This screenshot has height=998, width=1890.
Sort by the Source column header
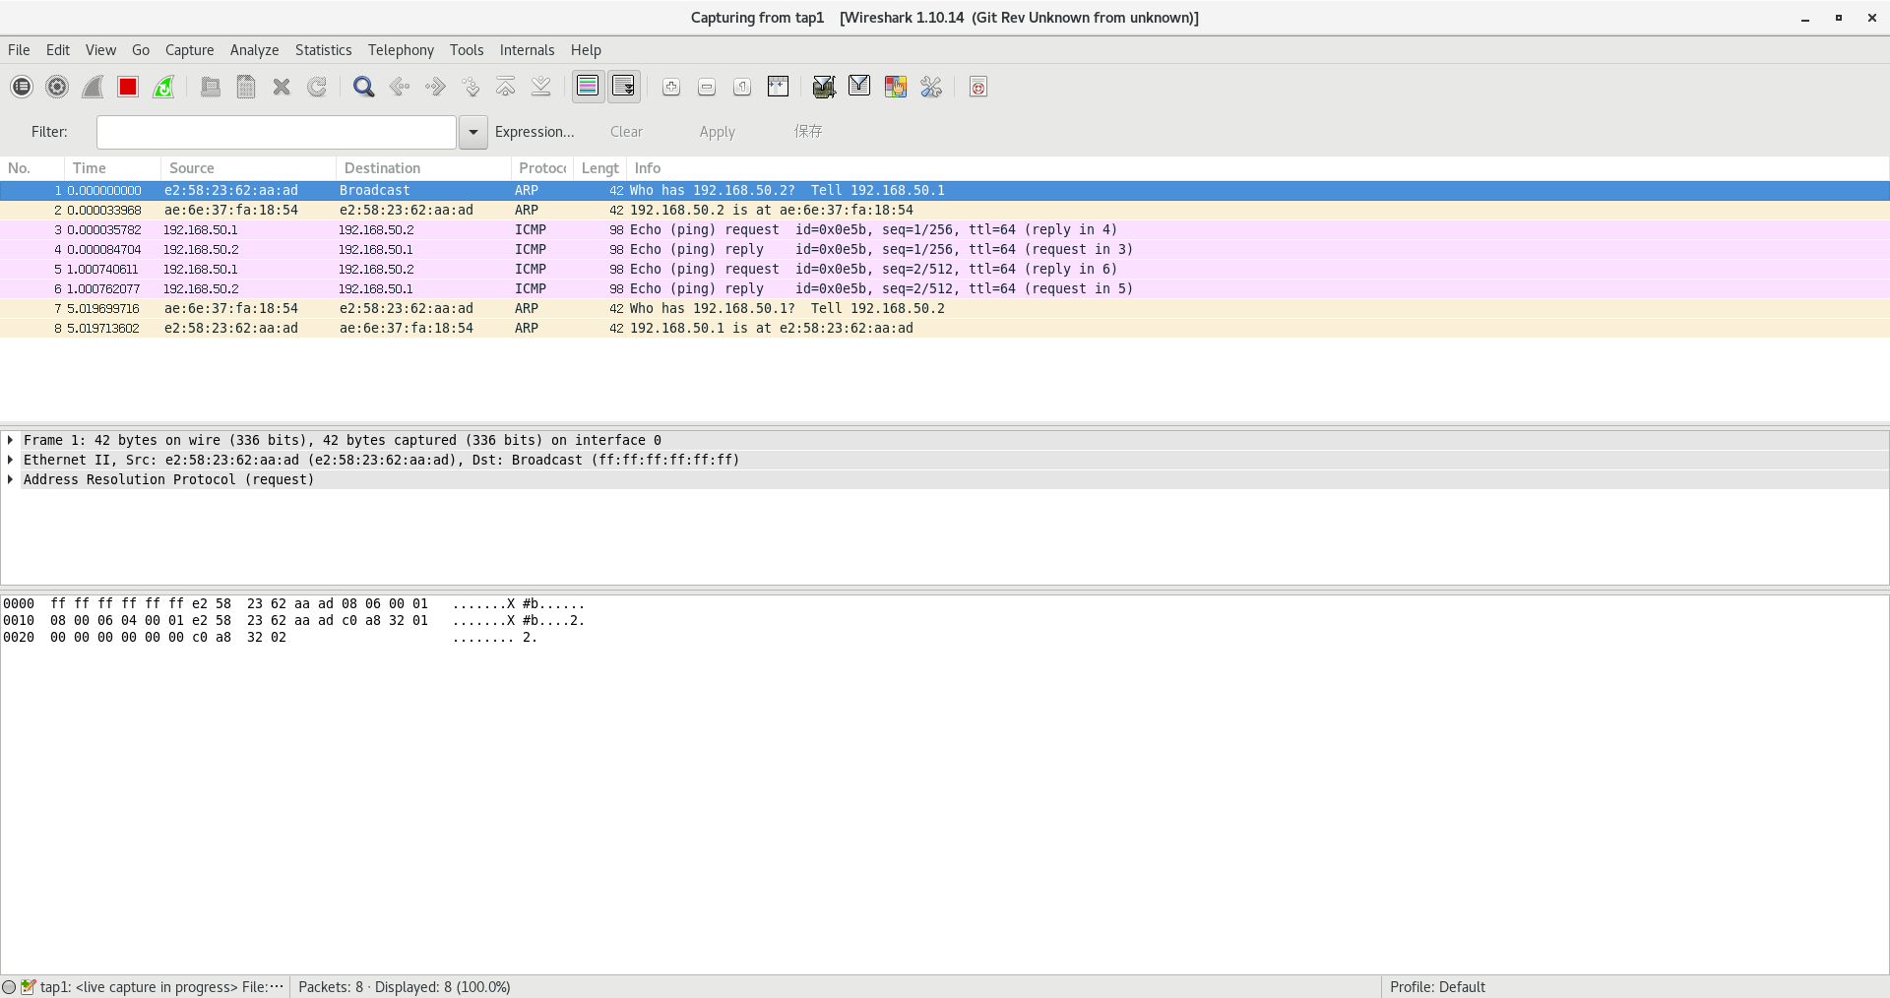click(248, 168)
